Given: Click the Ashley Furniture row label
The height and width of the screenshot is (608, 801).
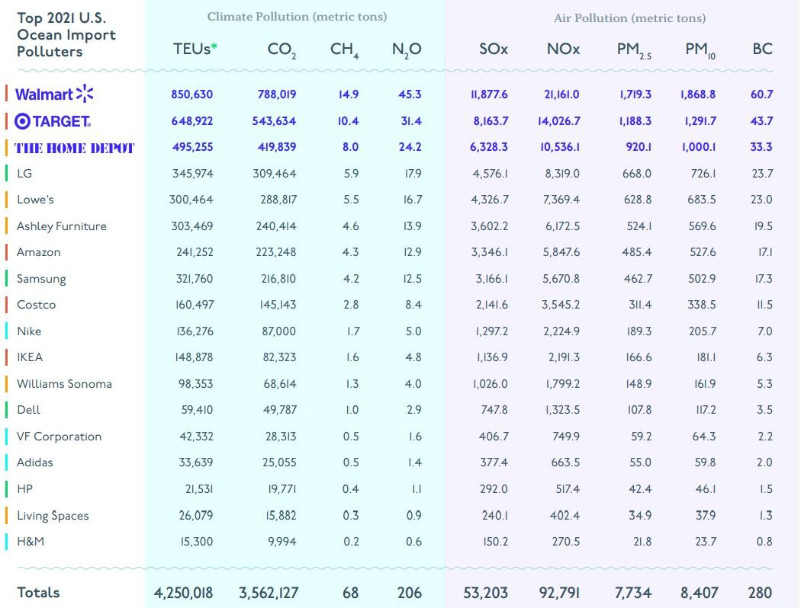Looking at the screenshot, I should [x=62, y=226].
